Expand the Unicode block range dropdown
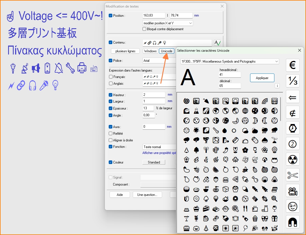 [230, 61]
